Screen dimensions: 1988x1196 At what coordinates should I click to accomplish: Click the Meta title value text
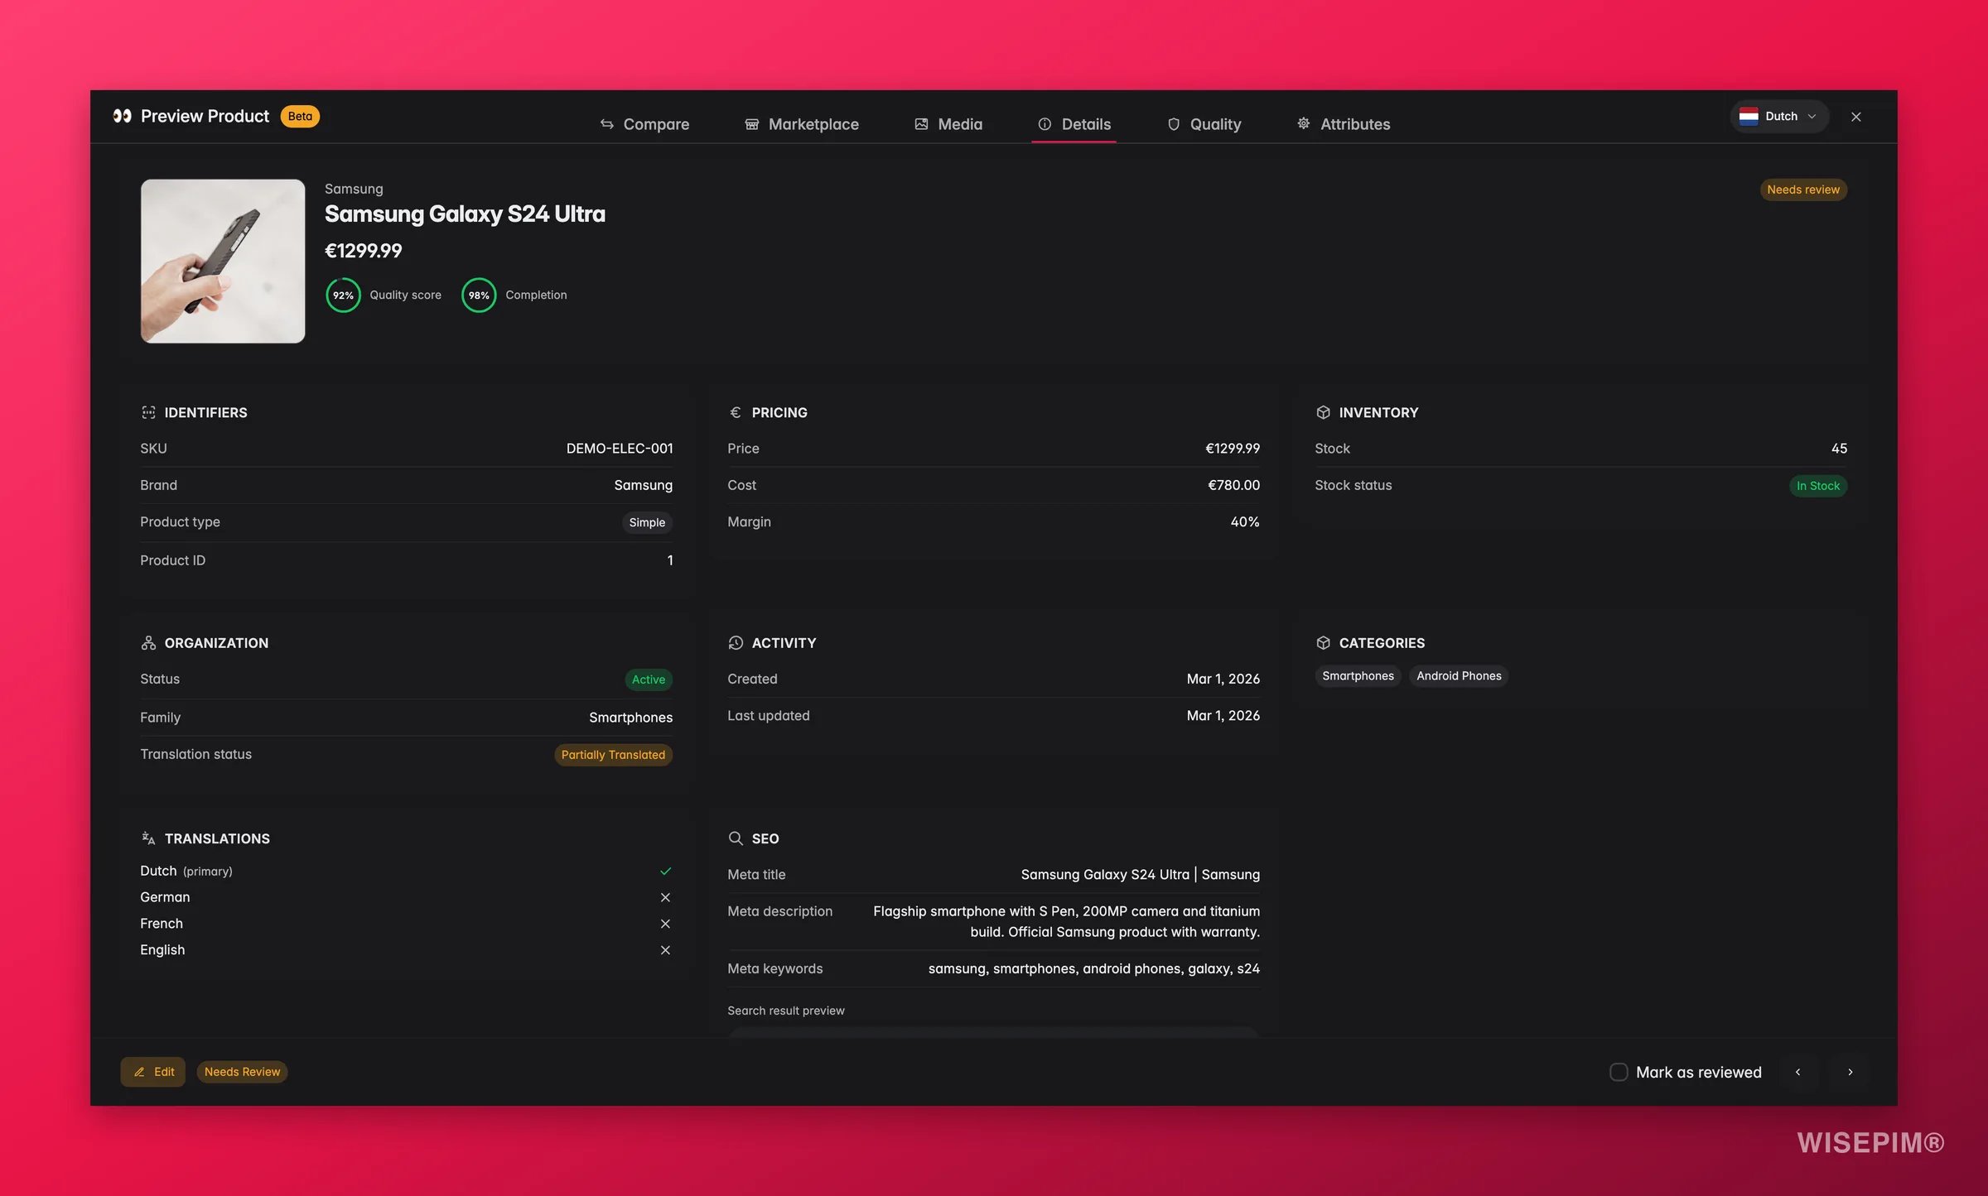(1140, 875)
